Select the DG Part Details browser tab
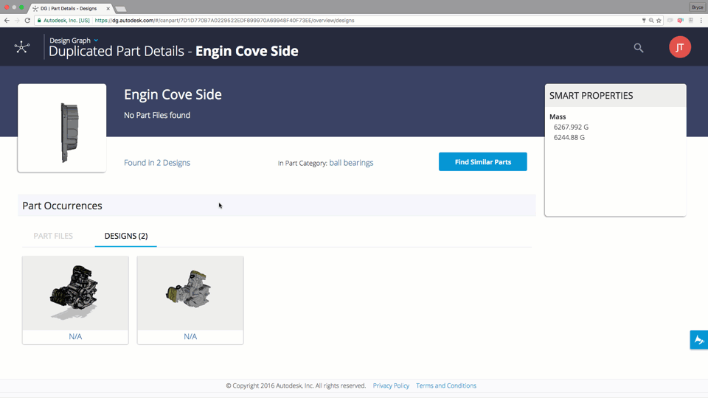 point(70,9)
